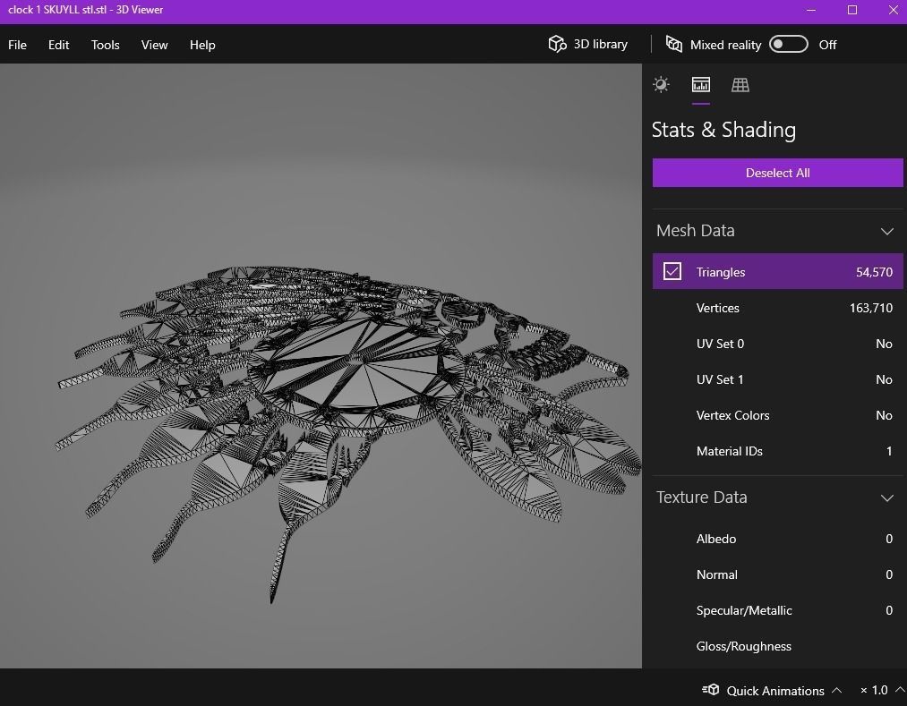The image size is (907, 706).
Task: Click the Quick Animations cube icon
Action: click(710, 690)
